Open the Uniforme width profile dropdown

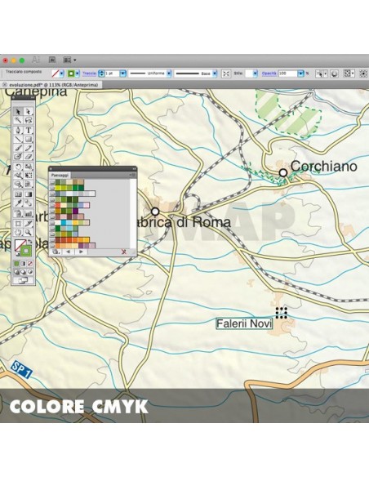[x=169, y=74]
